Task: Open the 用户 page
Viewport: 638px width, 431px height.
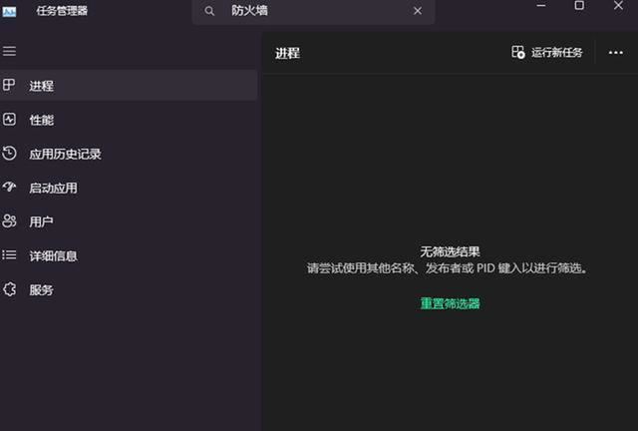Action: click(x=129, y=221)
